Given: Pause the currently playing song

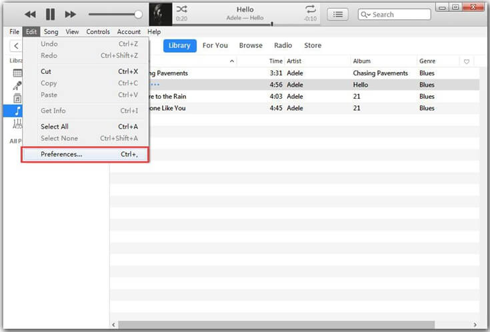Looking at the screenshot, I should click(x=50, y=14).
